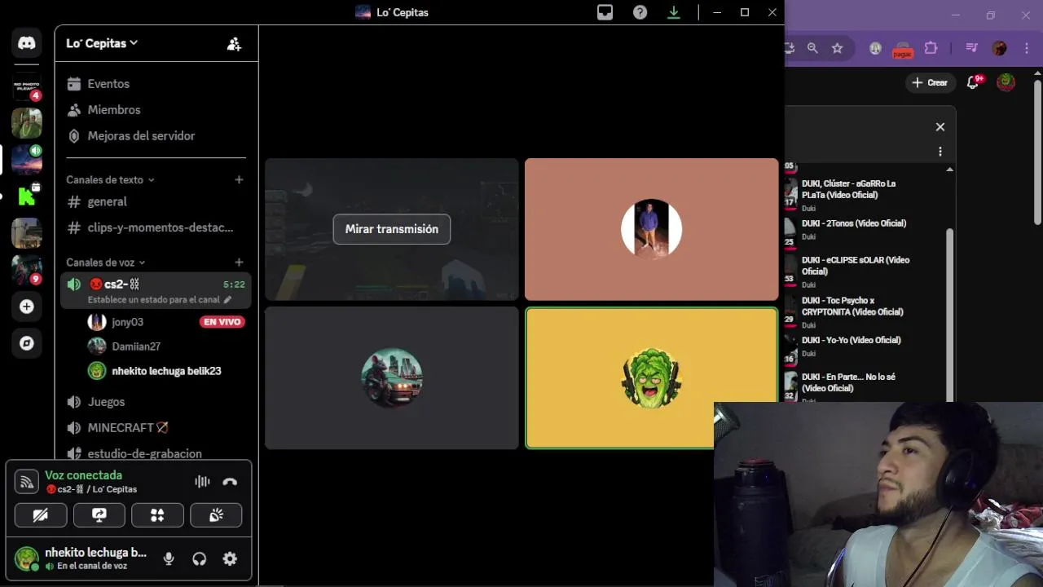Open browser extensions puzzle icon

(931, 48)
